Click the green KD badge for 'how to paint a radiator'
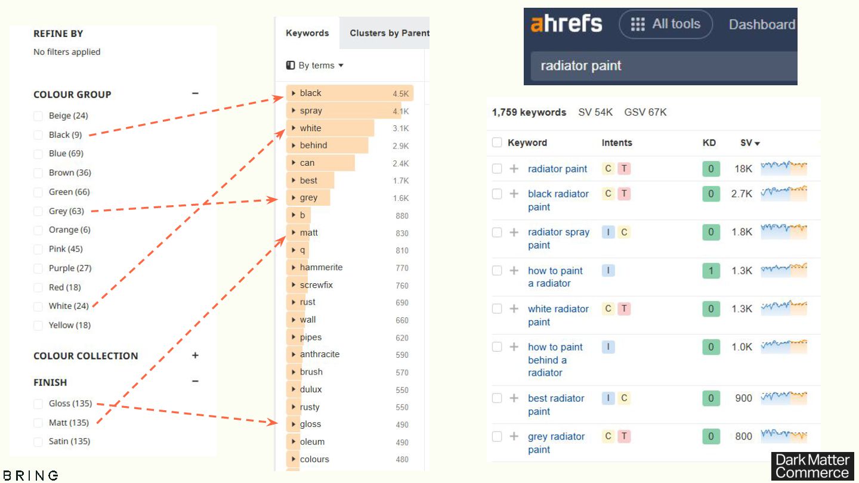Image resolution: width=859 pixels, height=483 pixels. coord(710,271)
